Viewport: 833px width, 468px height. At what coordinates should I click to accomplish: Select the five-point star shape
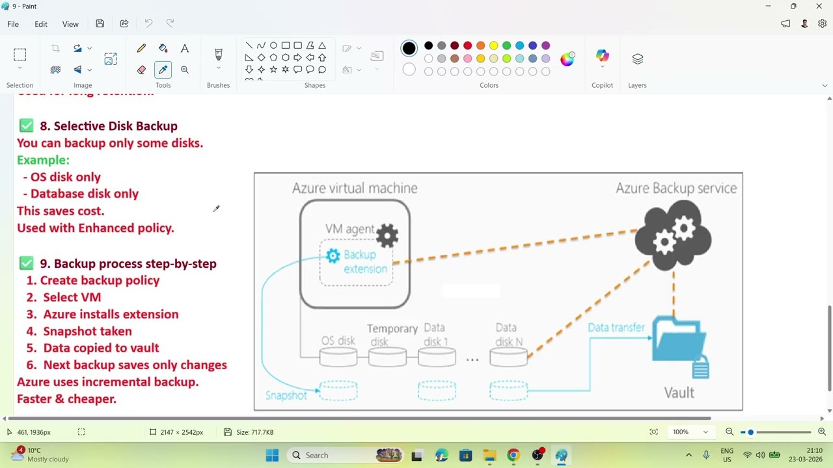273,70
